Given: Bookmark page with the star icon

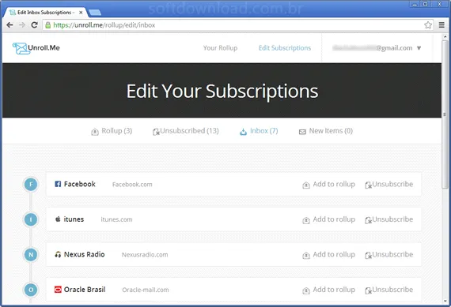Looking at the screenshot, I should [428, 25].
